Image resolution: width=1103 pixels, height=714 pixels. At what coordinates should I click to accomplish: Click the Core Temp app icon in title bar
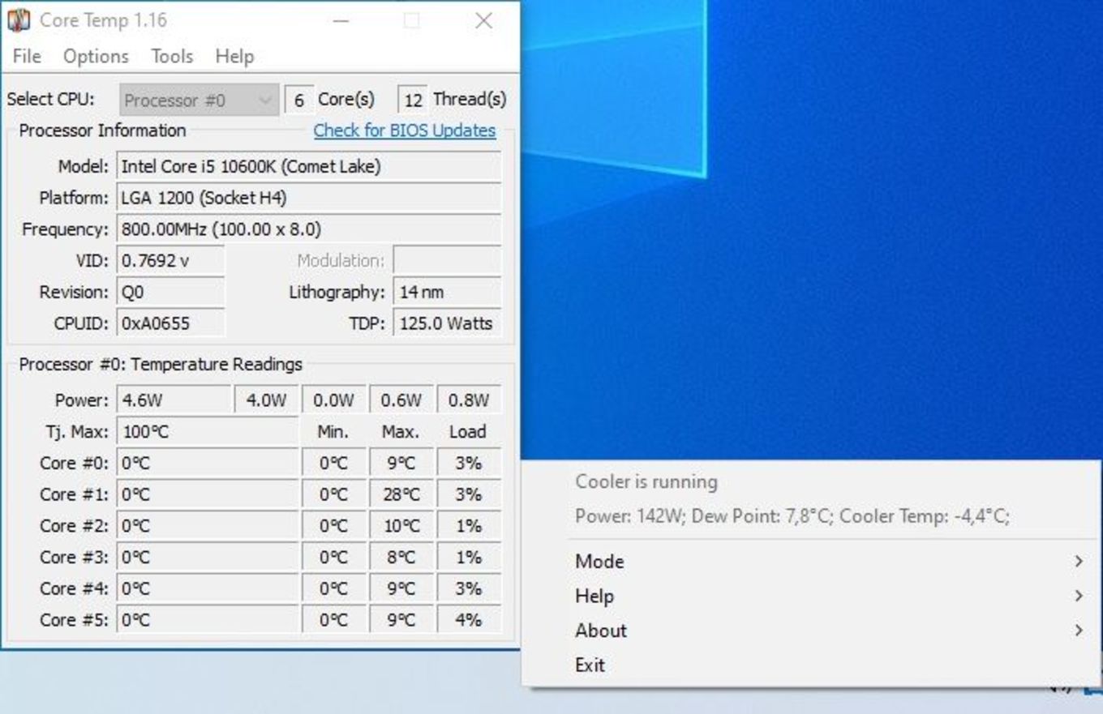[x=18, y=20]
